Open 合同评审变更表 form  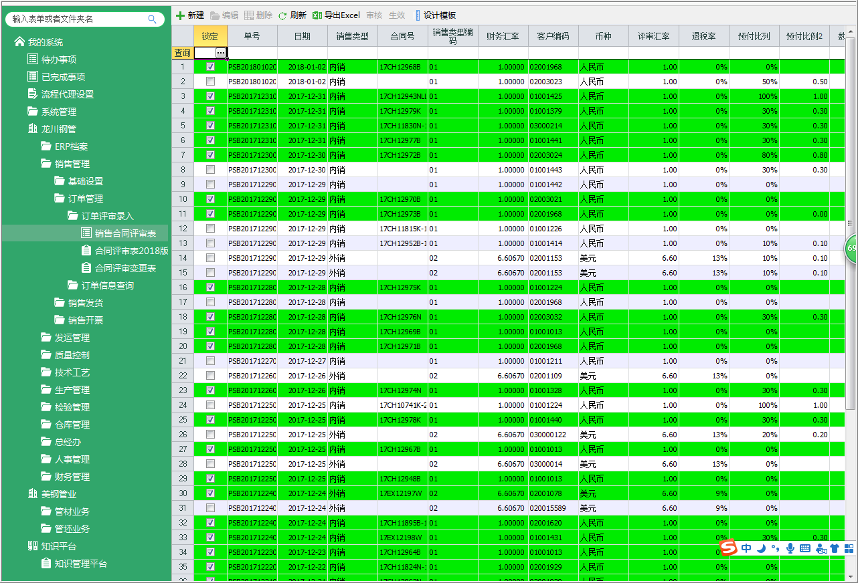118,268
